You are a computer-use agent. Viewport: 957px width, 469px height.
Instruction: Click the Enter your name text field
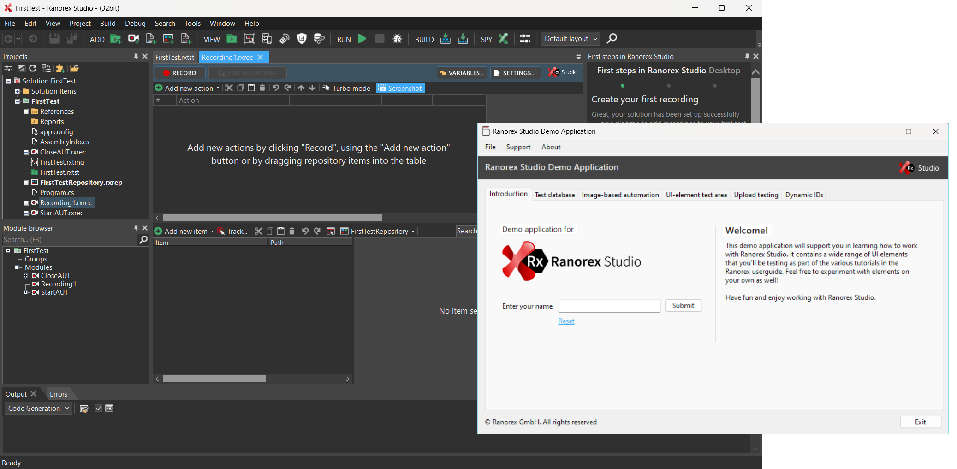pos(609,306)
